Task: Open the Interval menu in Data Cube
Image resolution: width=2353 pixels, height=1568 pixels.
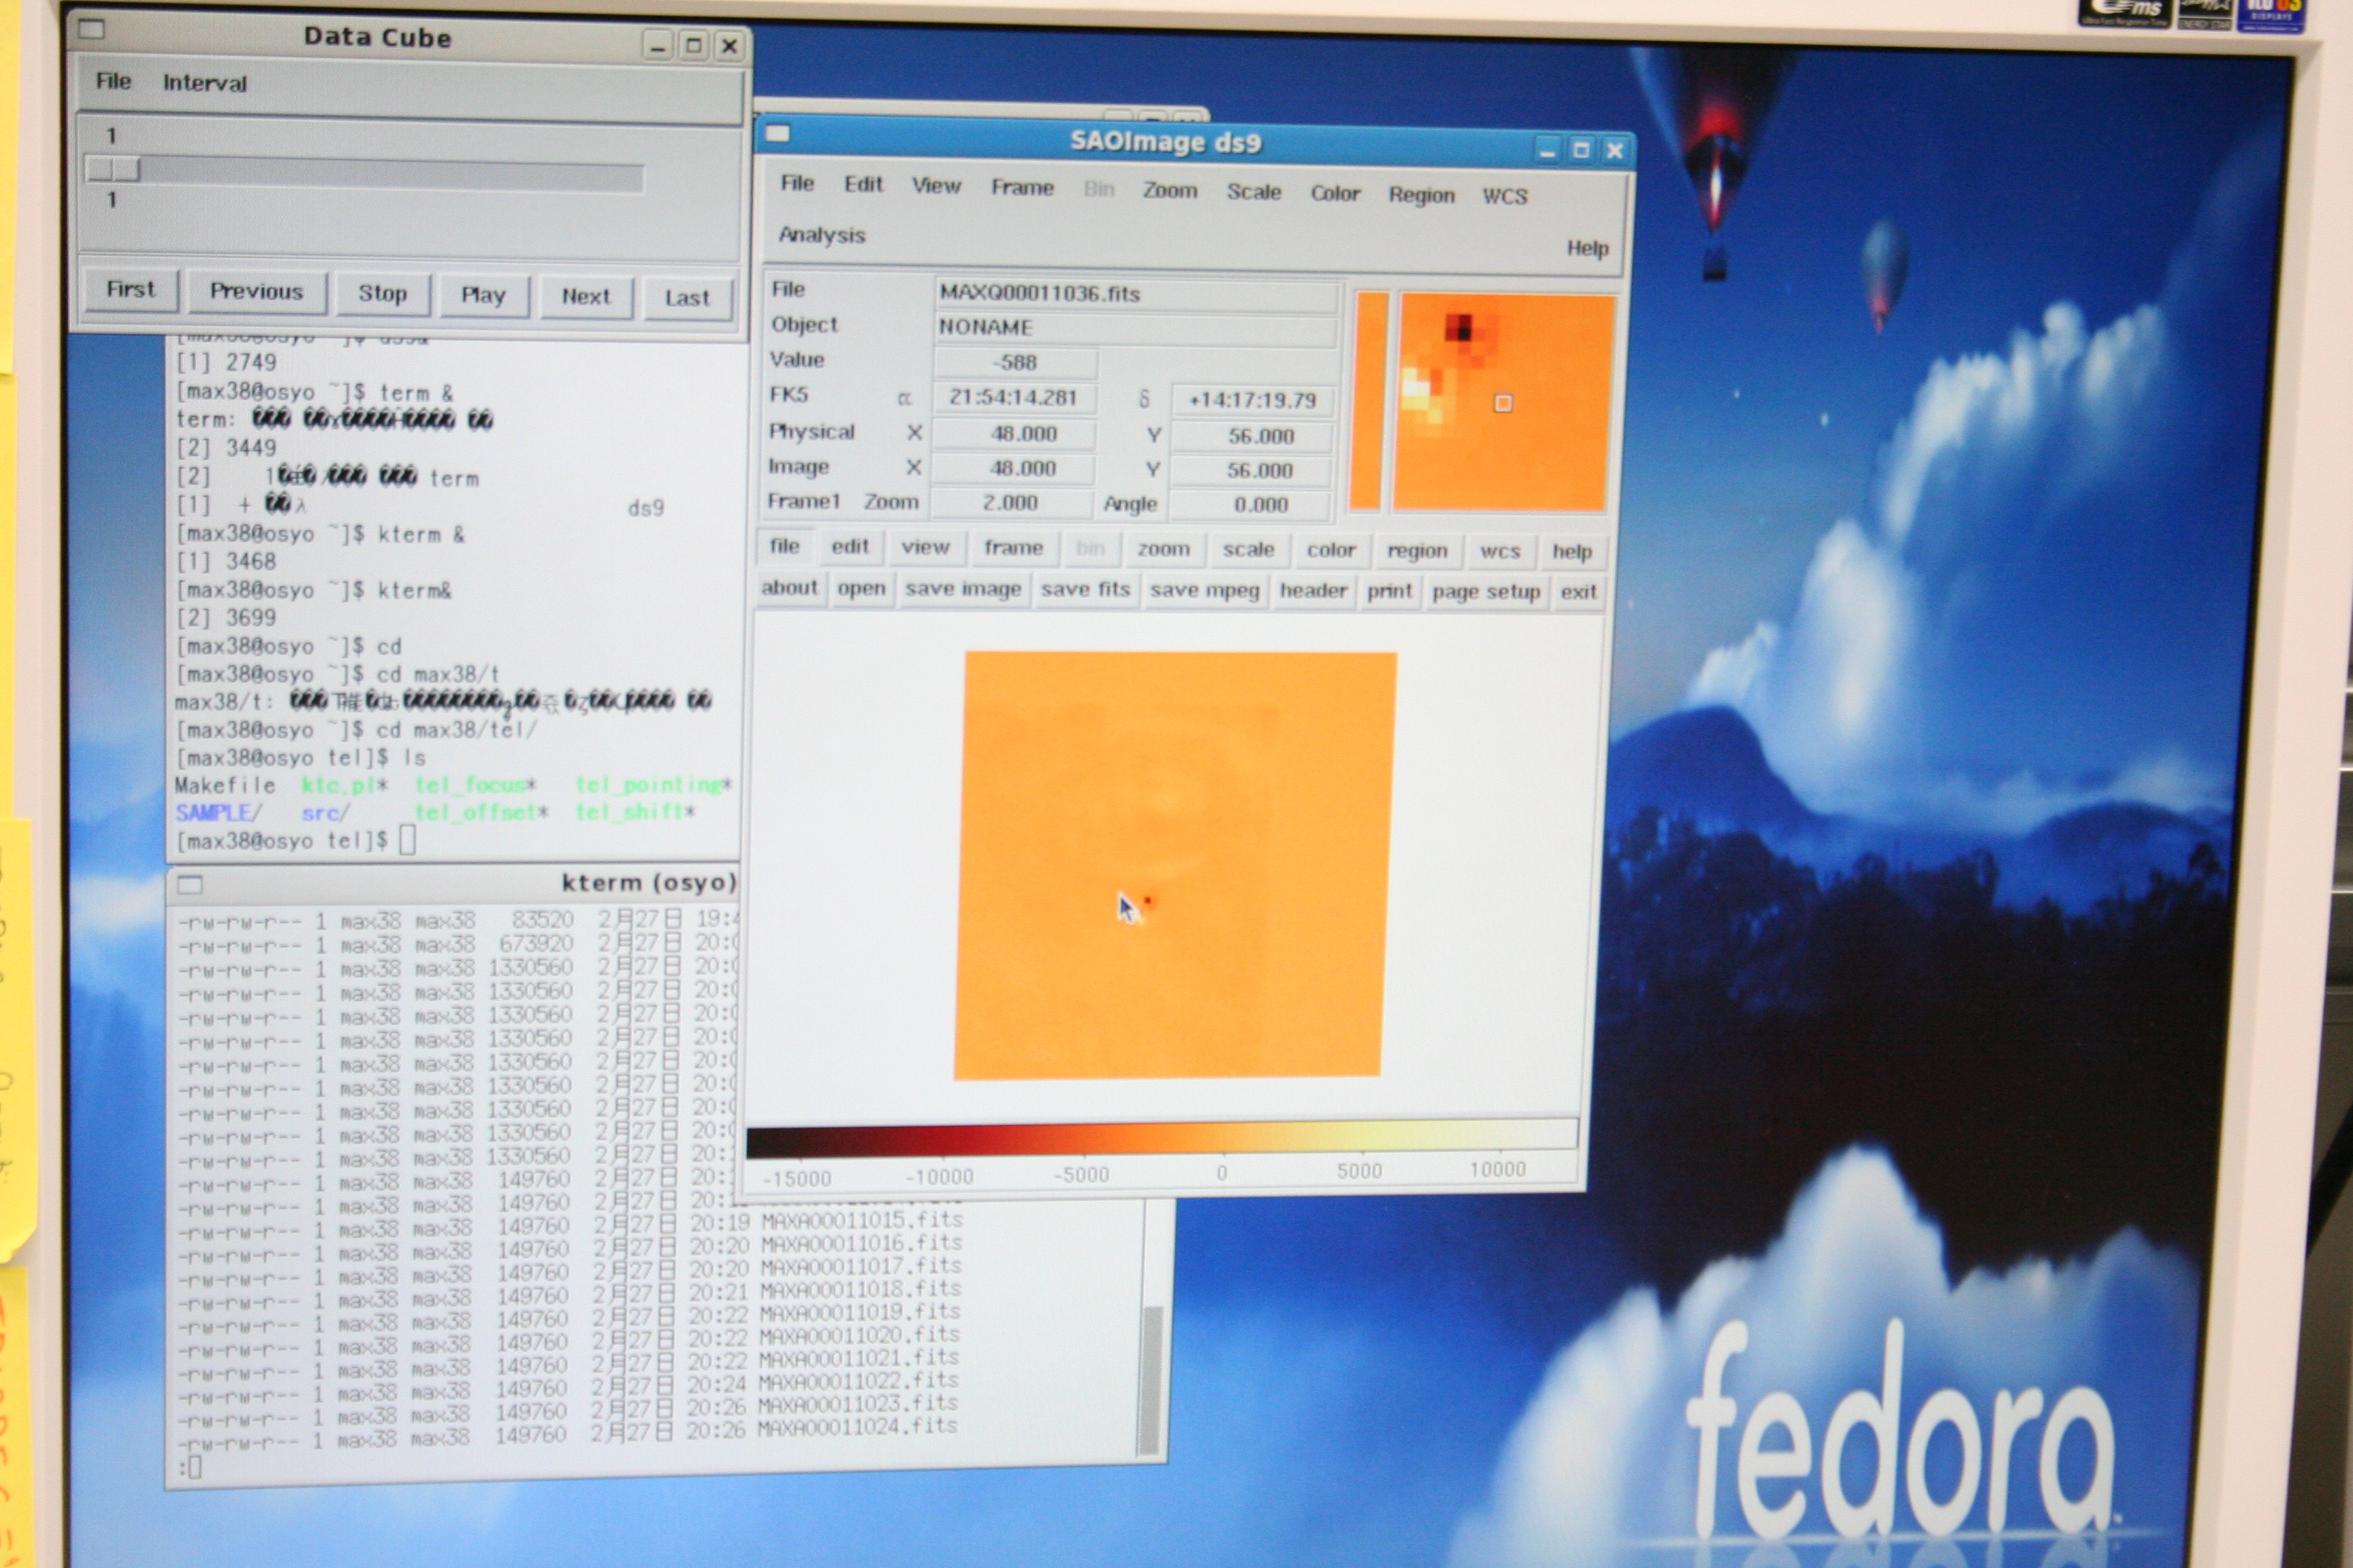Action: coord(204,83)
